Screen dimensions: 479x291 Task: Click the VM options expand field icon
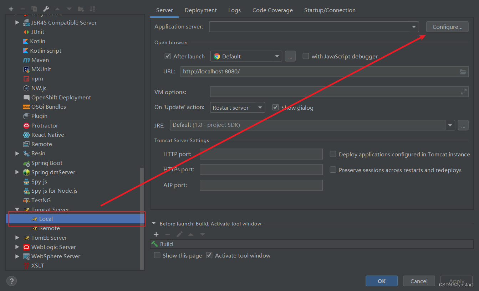pyautogui.click(x=464, y=92)
